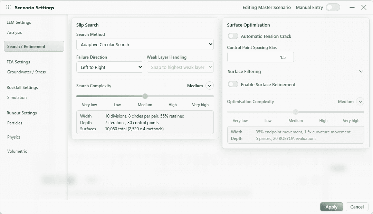This screenshot has width=373, height=214.
Task: Click the '10,080 total (2,520 x 4 methods)' text
Action: [x=134, y=129]
